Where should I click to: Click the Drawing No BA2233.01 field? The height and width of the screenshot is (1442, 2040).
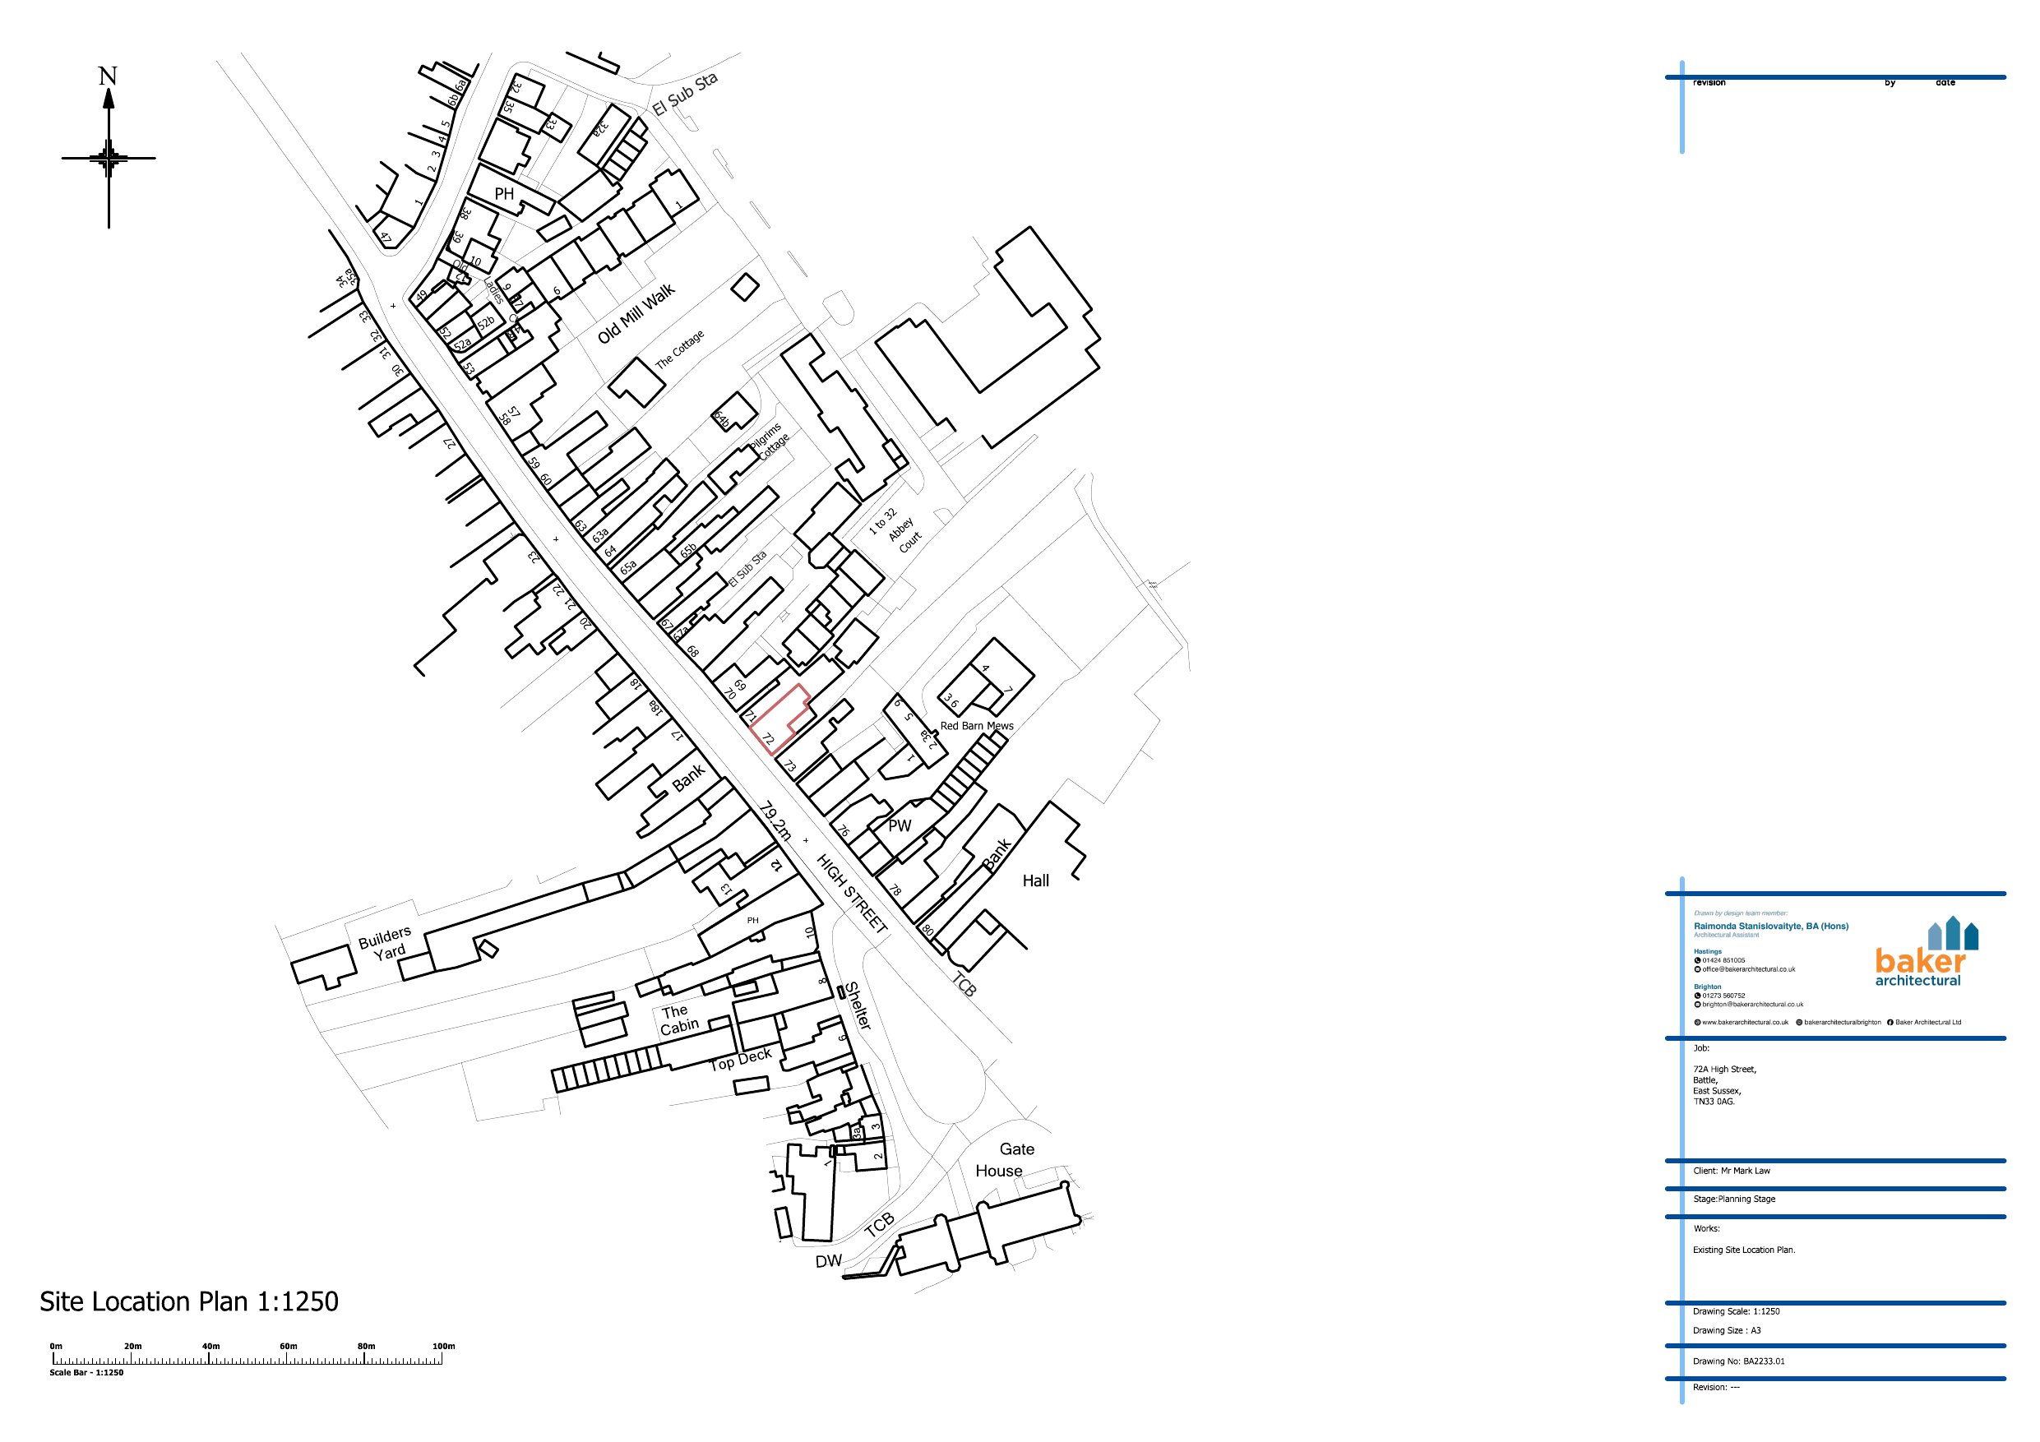(1739, 1361)
